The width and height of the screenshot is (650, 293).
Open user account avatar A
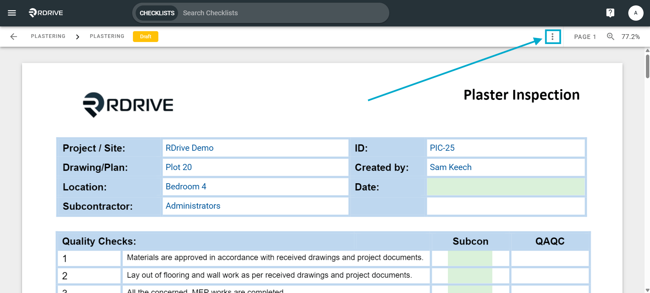(636, 13)
